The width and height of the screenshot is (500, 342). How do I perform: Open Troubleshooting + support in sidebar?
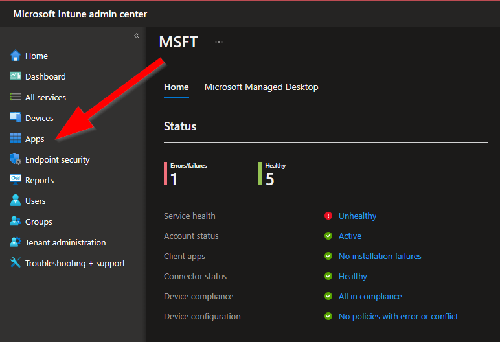(x=75, y=263)
